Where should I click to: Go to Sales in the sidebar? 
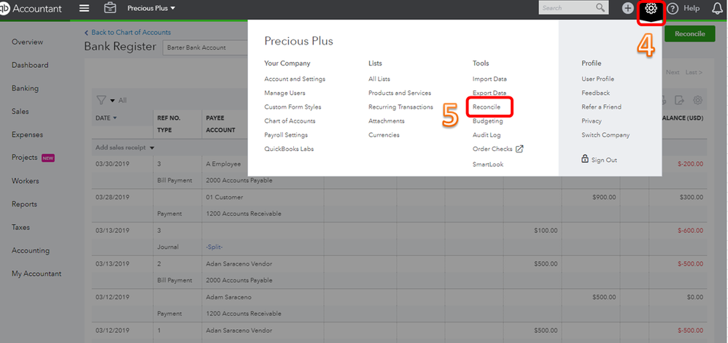pyautogui.click(x=20, y=112)
